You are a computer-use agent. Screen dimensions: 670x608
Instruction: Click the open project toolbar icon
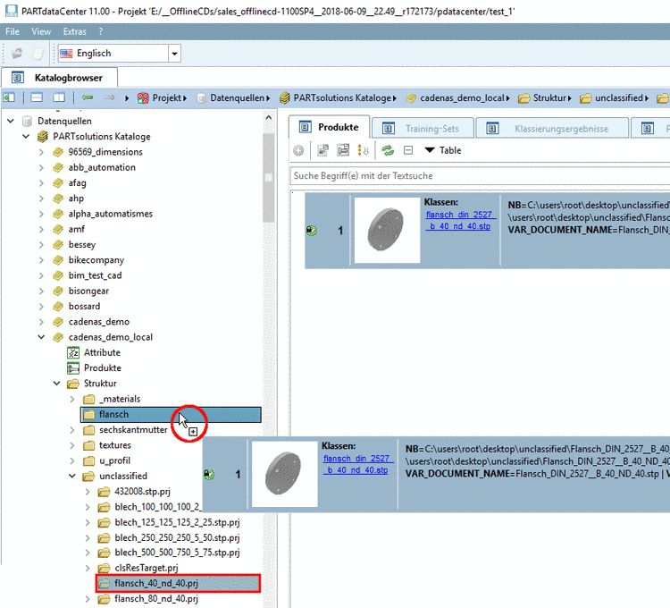pos(17,54)
